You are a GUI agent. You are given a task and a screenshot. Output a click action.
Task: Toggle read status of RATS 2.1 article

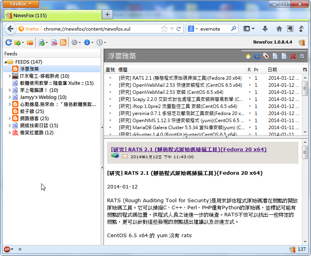pos(249,78)
